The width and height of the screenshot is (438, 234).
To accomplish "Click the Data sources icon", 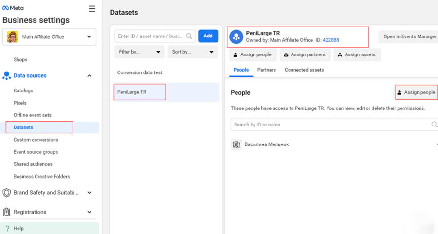I will [x=6, y=76].
